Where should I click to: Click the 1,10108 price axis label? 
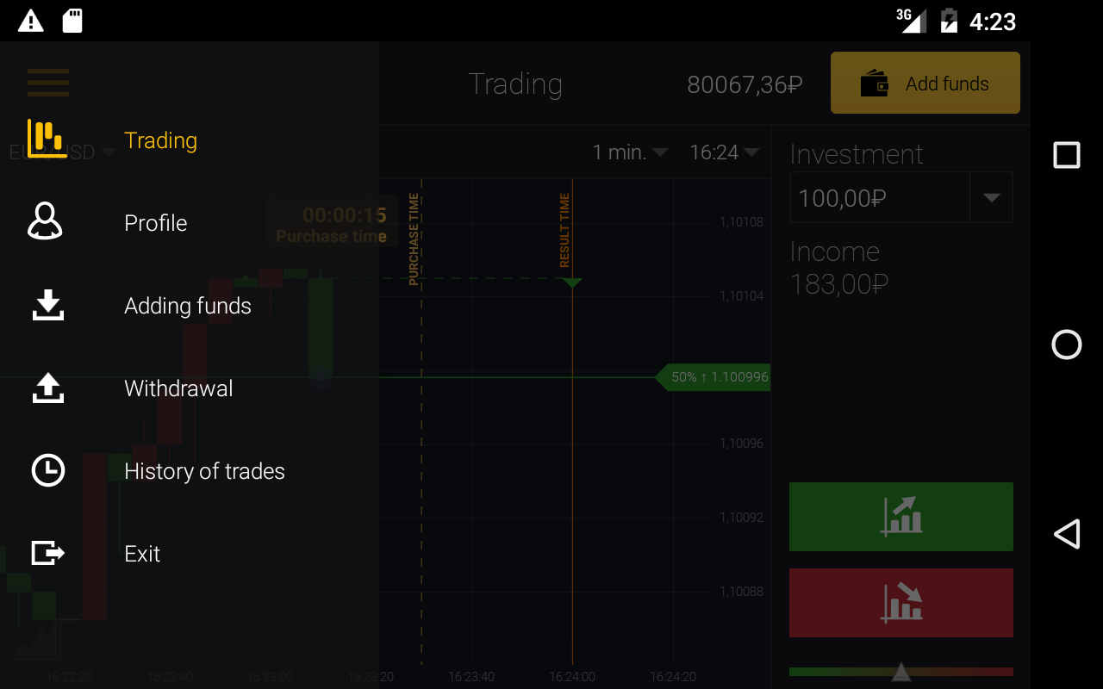click(x=741, y=222)
